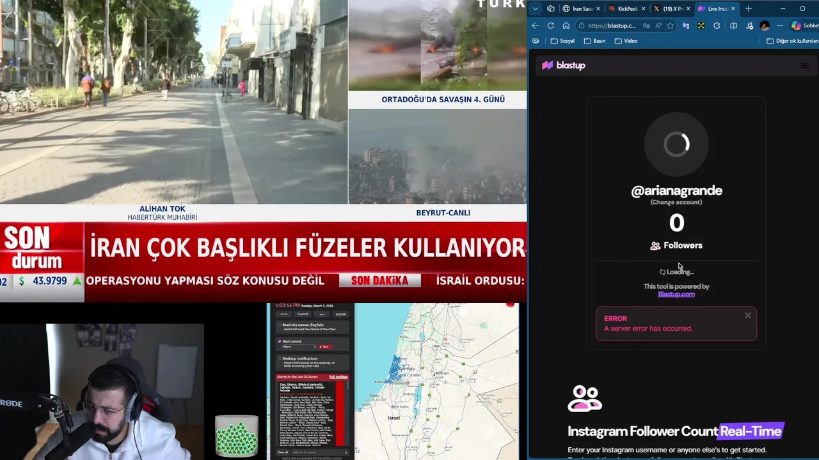The width and height of the screenshot is (819, 460).
Task: Open the browser extensions puzzle icon
Action: tap(717, 26)
